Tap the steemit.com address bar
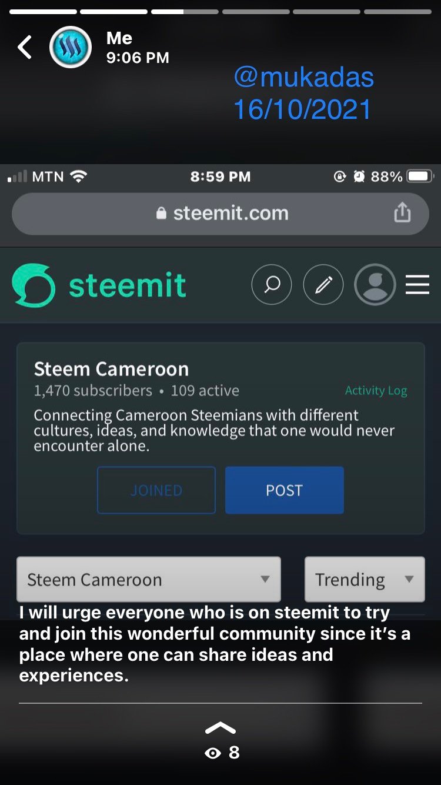This screenshot has height=785, width=441. click(x=220, y=213)
